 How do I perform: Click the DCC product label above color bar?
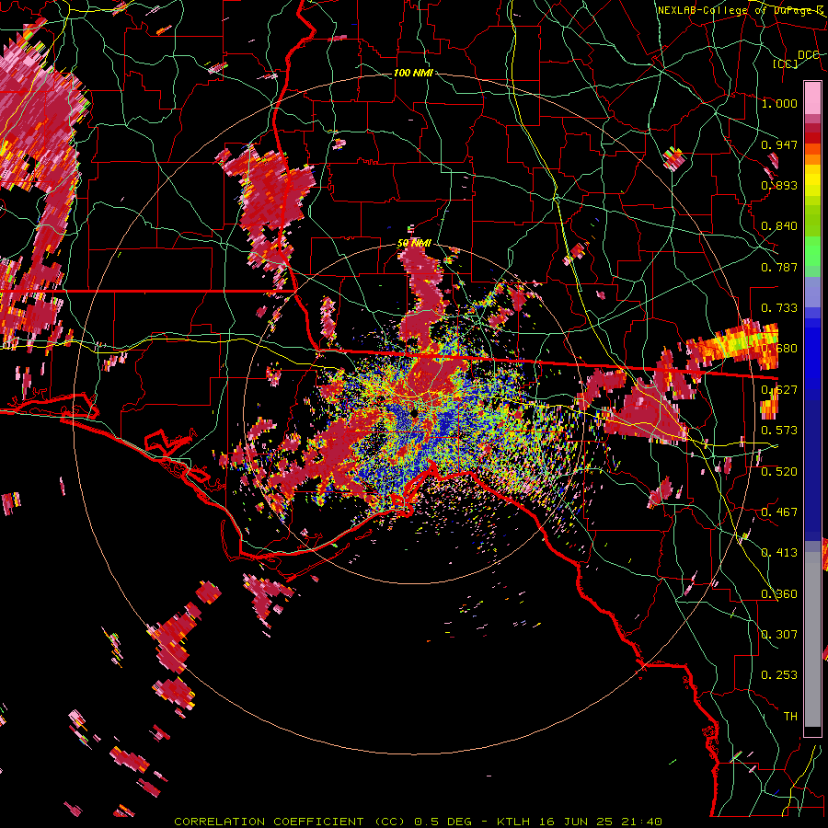[809, 54]
